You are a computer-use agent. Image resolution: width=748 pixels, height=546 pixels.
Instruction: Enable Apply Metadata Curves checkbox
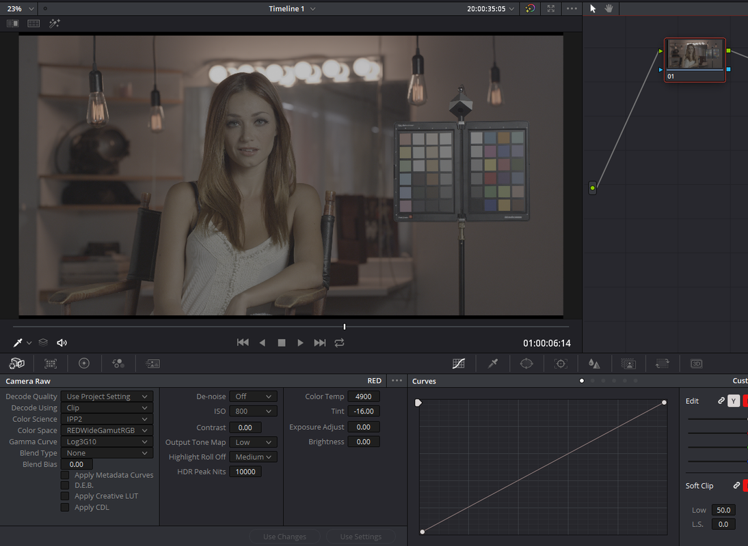[65, 475]
